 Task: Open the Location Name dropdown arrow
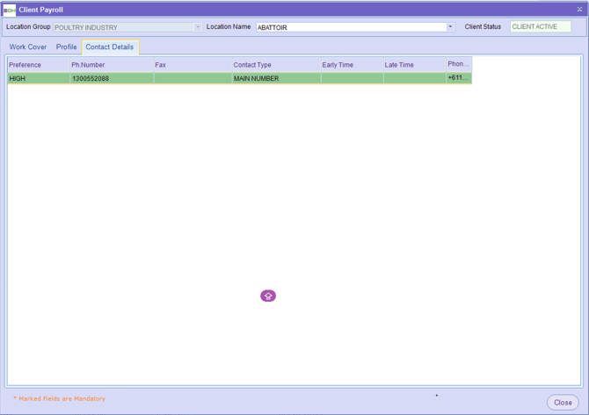click(x=450, y=27)
